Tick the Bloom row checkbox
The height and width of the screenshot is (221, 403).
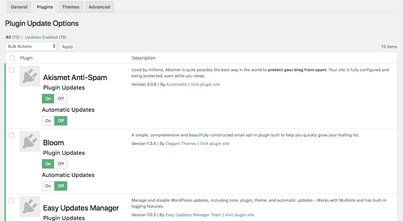12,135
